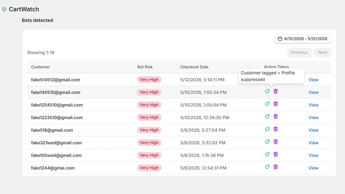Click checkout date 5/10/2026, 1:50:34 PM
The image size is (345, 194).
203,92
